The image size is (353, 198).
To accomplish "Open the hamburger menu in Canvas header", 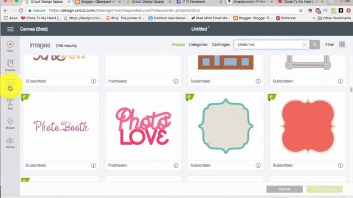I will 10,29.
